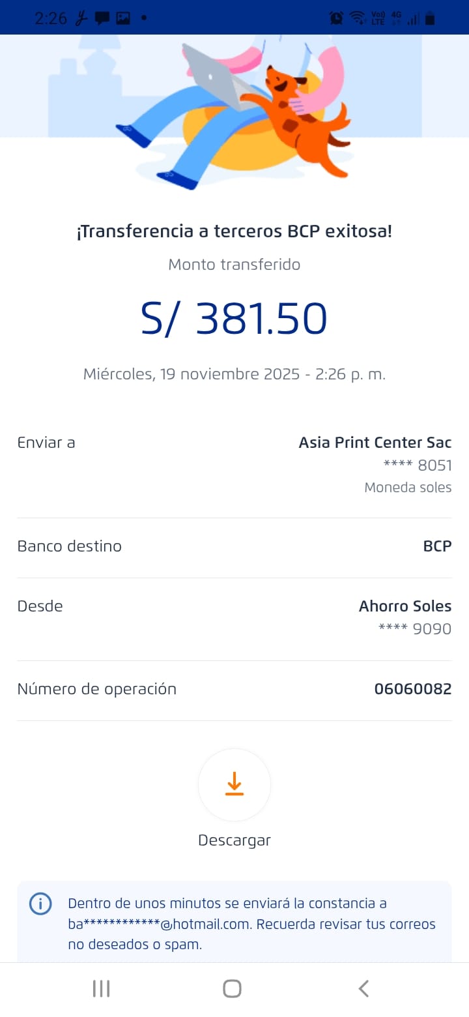The height and width of the screenshot is (1017, 469).
Task: Tap the Descargar label
Action: tap(234, 840)
